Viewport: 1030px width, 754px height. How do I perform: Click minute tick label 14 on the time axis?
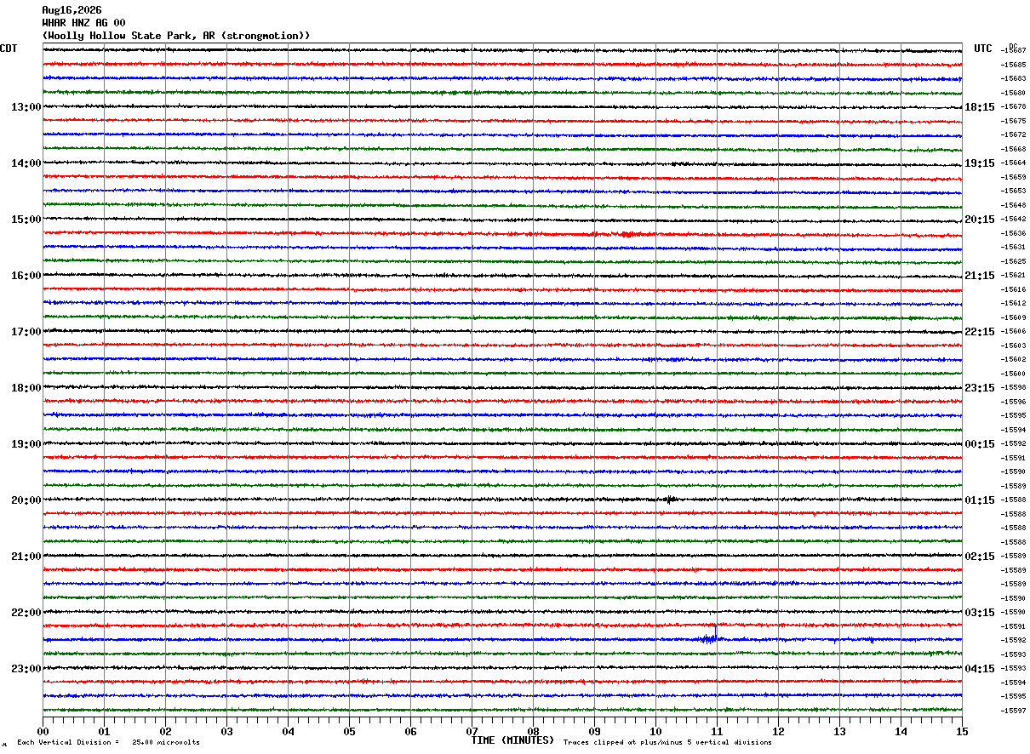(901, 732)
